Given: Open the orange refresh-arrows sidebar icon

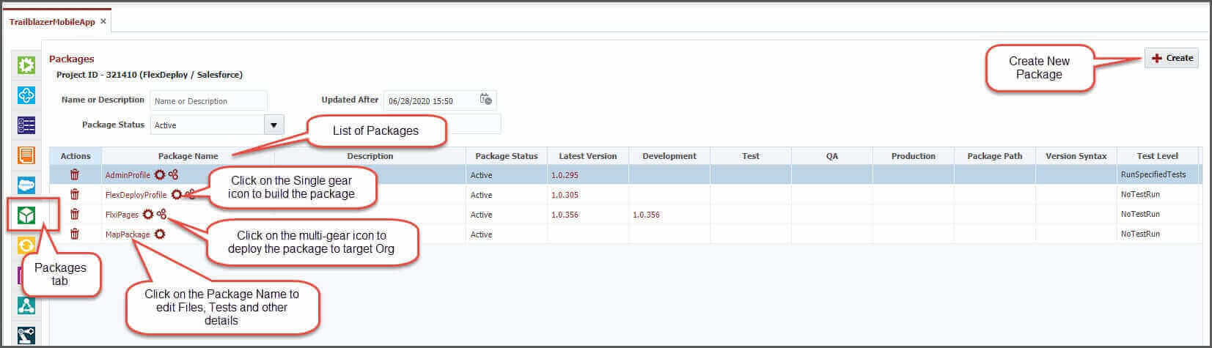Looking at the screenshot, I should coord(26,245).
